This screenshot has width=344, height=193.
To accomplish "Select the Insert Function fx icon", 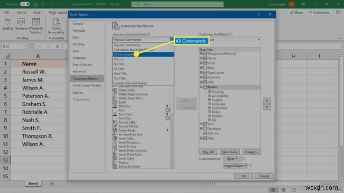I will [x=115, y=142].
